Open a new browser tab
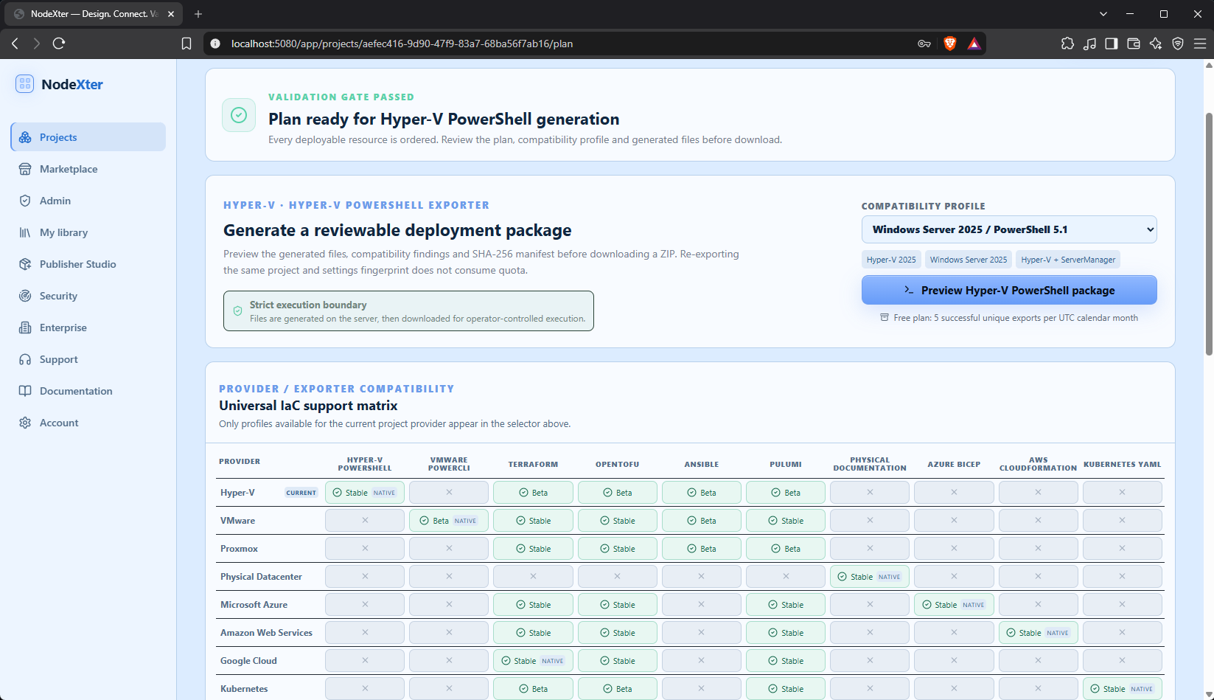 (198, 14)
